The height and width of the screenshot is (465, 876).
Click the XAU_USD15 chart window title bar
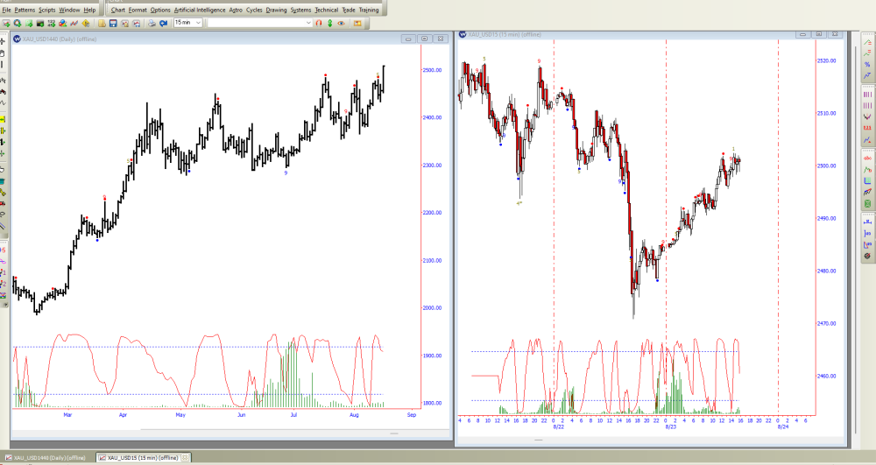coord(613,34)
